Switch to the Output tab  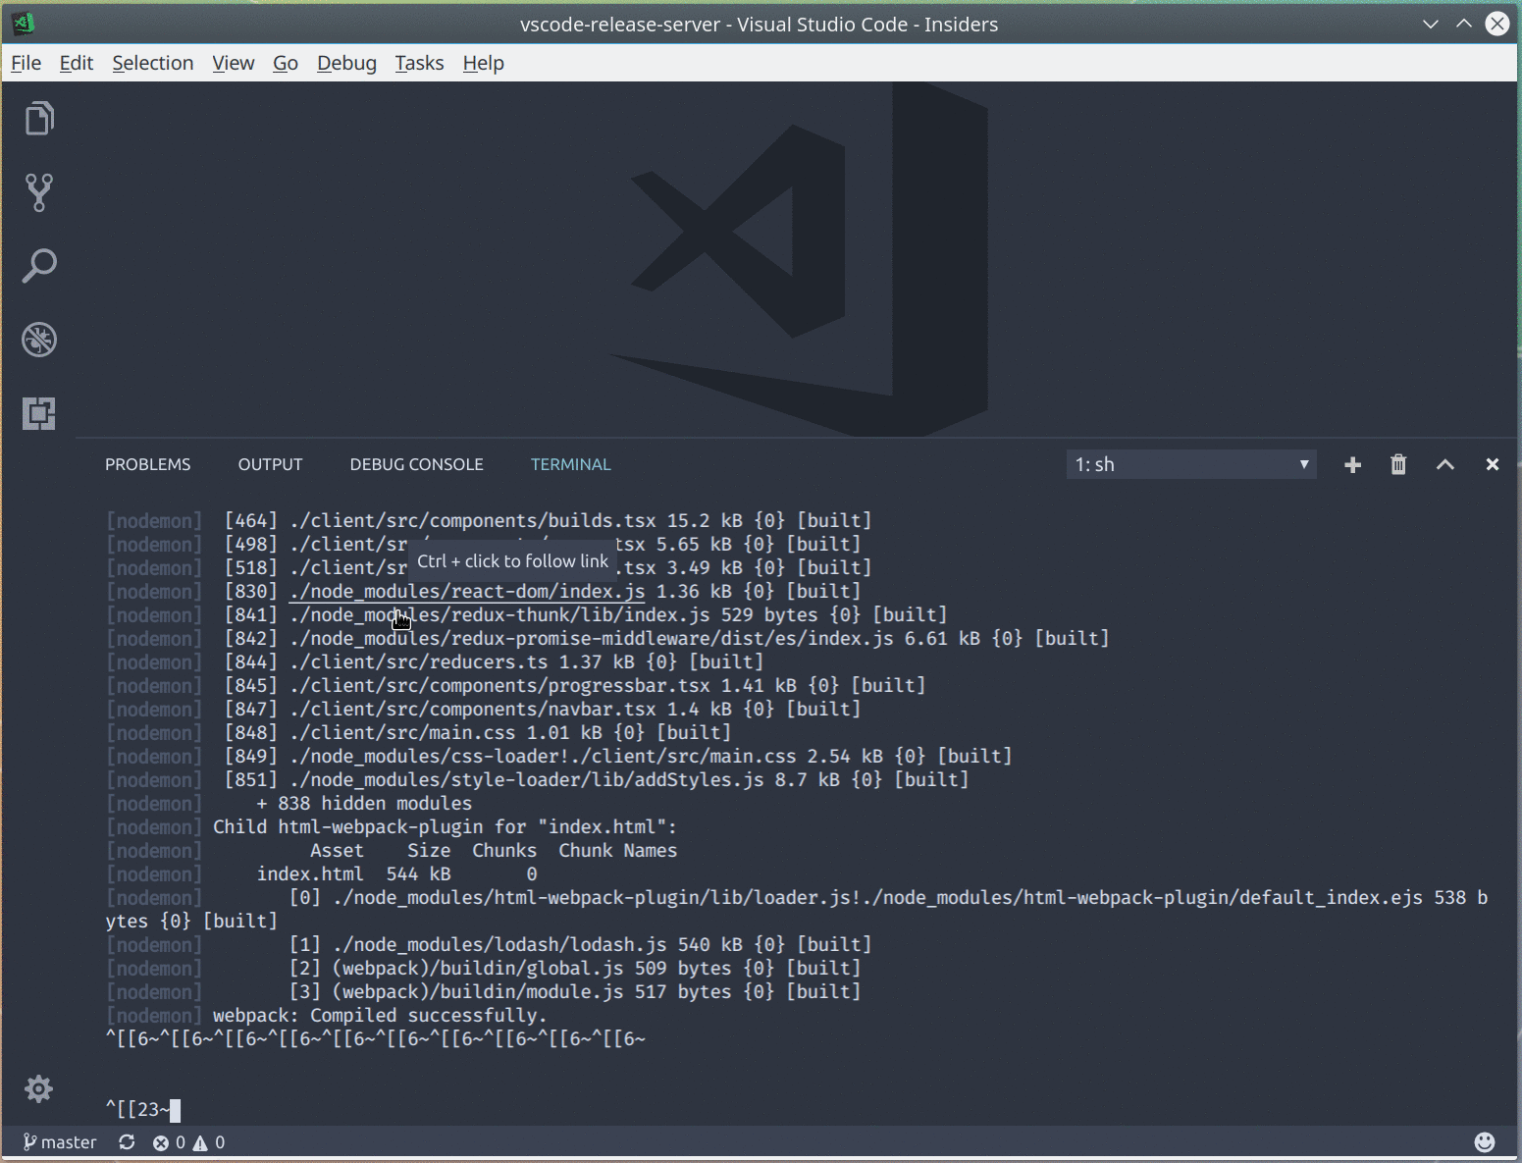coord(271,464)
